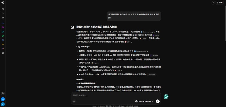This screenshot has height=107, width=226.
Task: Click the invite user icon
Action: (3, 93)
